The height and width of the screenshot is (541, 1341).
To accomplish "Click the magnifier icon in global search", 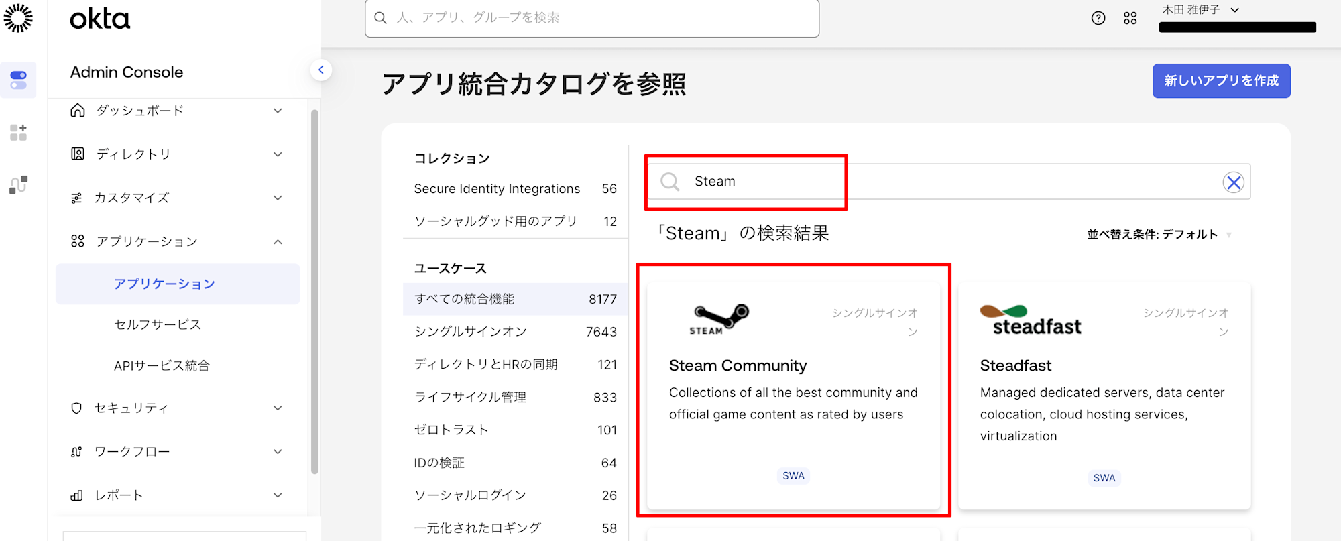I will [380, 17].
